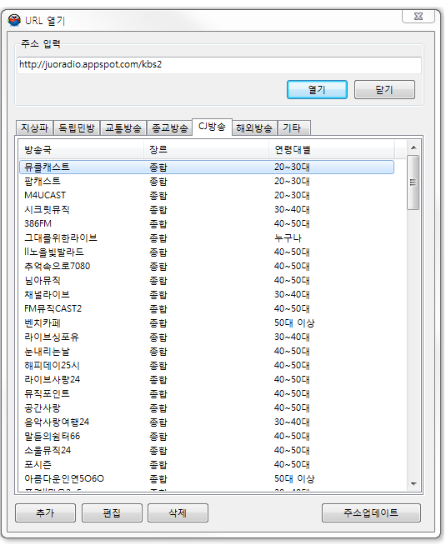Screen dimensions: 446x550
Task: Select the 해피데이25시 row
Action: click(207, 366)
